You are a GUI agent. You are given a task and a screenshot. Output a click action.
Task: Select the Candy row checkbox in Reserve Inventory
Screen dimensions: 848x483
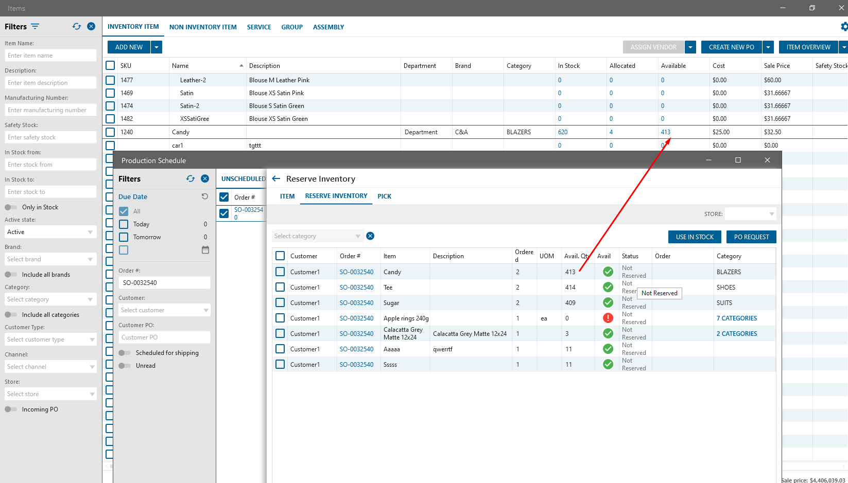tap(280, 272)
